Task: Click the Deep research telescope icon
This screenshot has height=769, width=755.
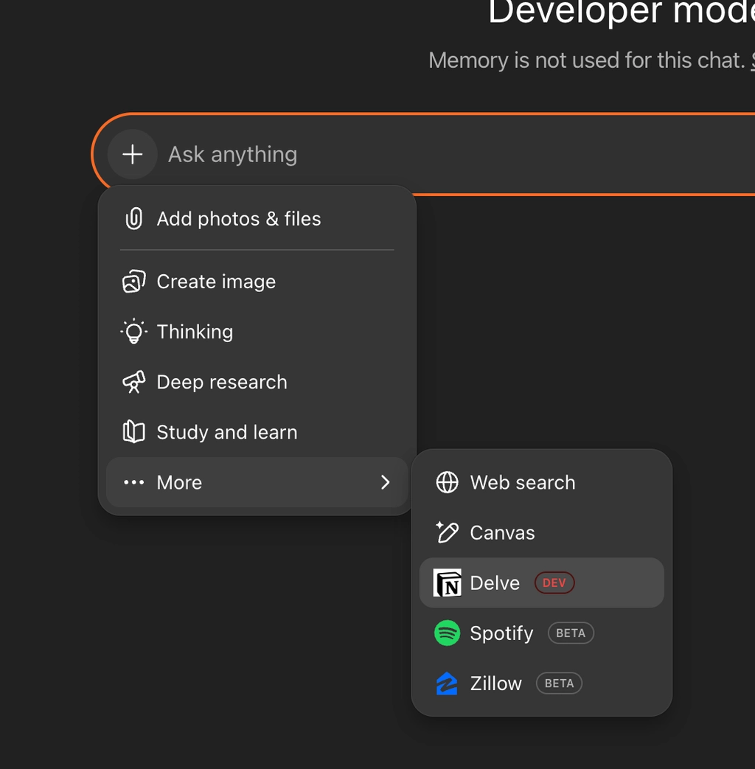Action: click(133, 382)
